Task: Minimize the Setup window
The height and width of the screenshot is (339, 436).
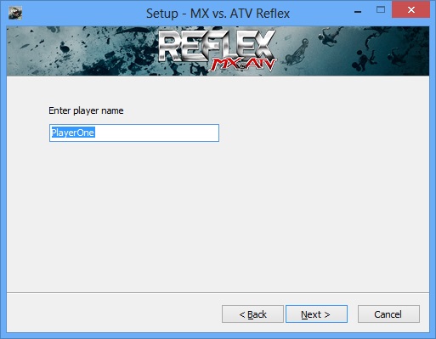Action: (358, 11)
